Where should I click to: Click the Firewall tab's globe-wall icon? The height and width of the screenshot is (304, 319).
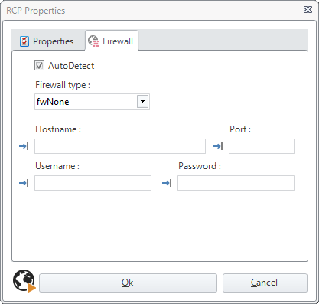coord(93,41)
